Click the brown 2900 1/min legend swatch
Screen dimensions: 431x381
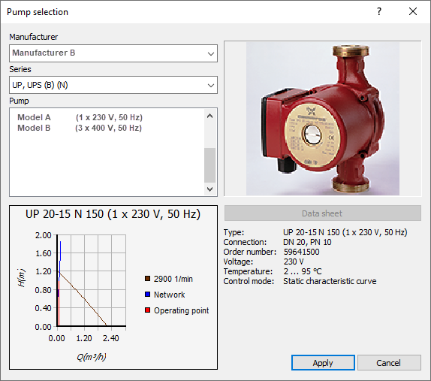click(148, 278)
